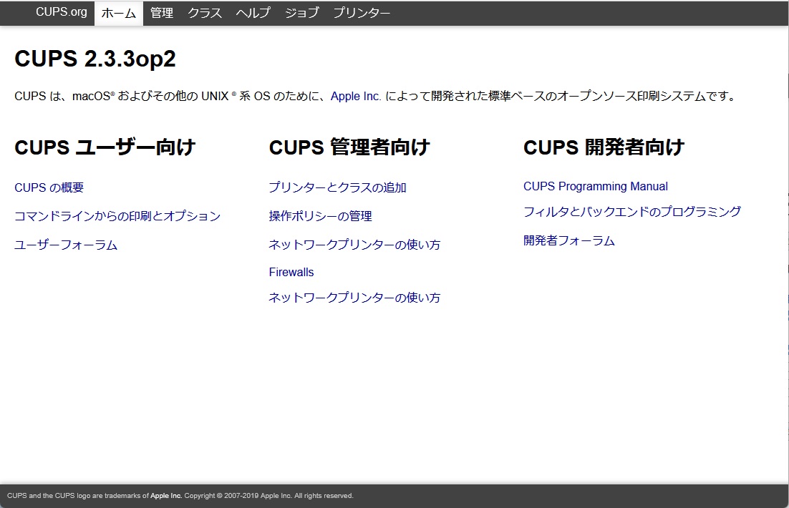Image resolution: width=789 pixels, height=508 pixels.
Task: Open ネットワークプリンターの使い方 link above Firewalls
Action: (x=354, y=245)
